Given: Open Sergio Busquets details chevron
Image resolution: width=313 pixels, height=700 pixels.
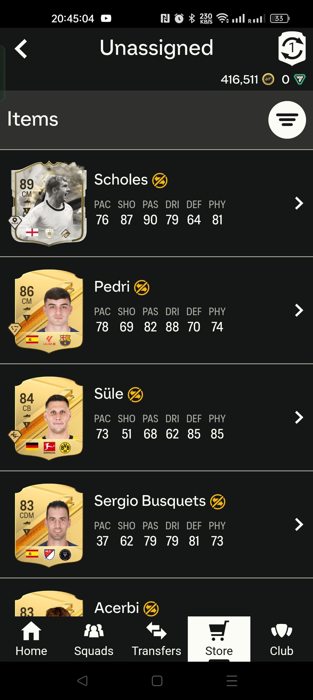Looking at the screenshot, I should (299, 525).
